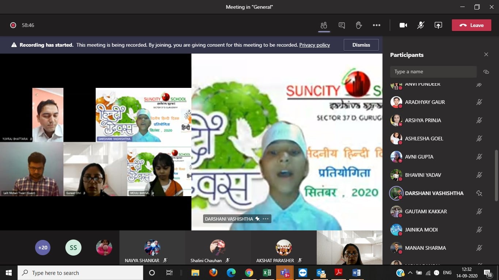
Task: Open the More actions ellipsis menu
Action: 376,25
